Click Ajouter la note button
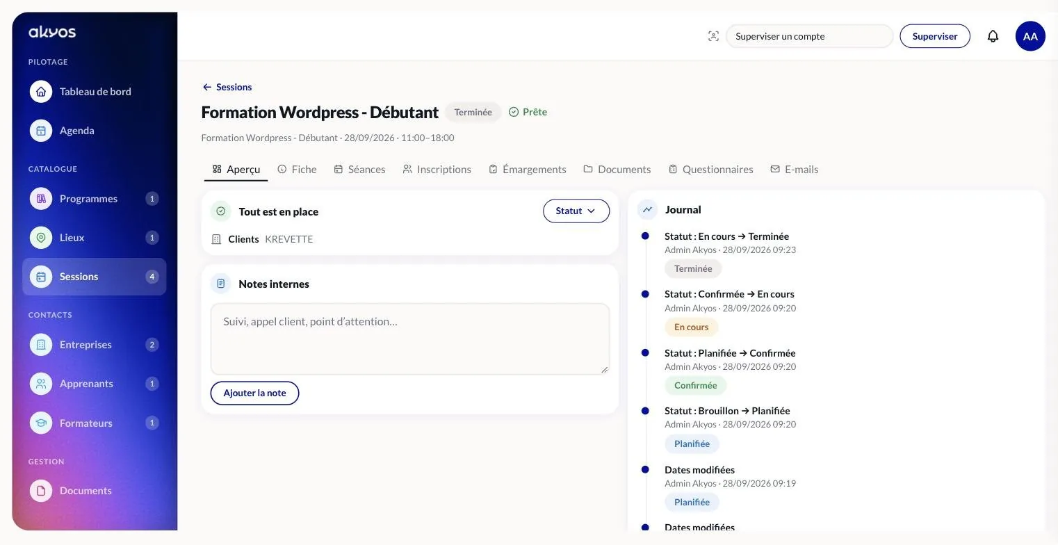1058x545 pixels. tap(254, 393)
